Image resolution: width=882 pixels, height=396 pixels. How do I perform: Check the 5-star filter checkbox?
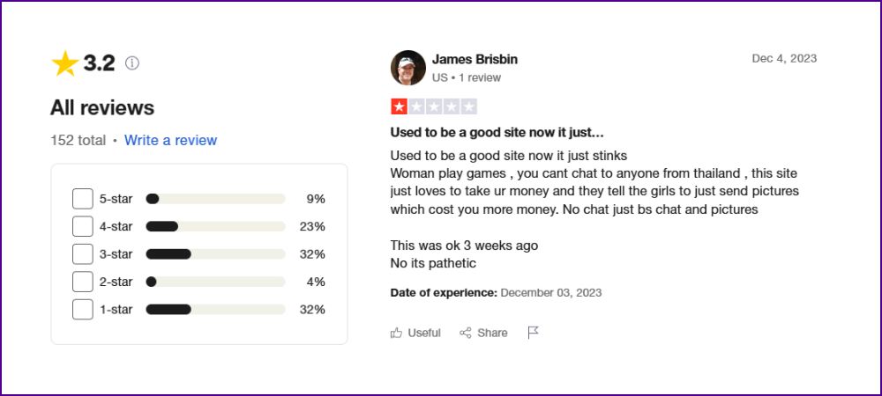[x=83, y=199]
